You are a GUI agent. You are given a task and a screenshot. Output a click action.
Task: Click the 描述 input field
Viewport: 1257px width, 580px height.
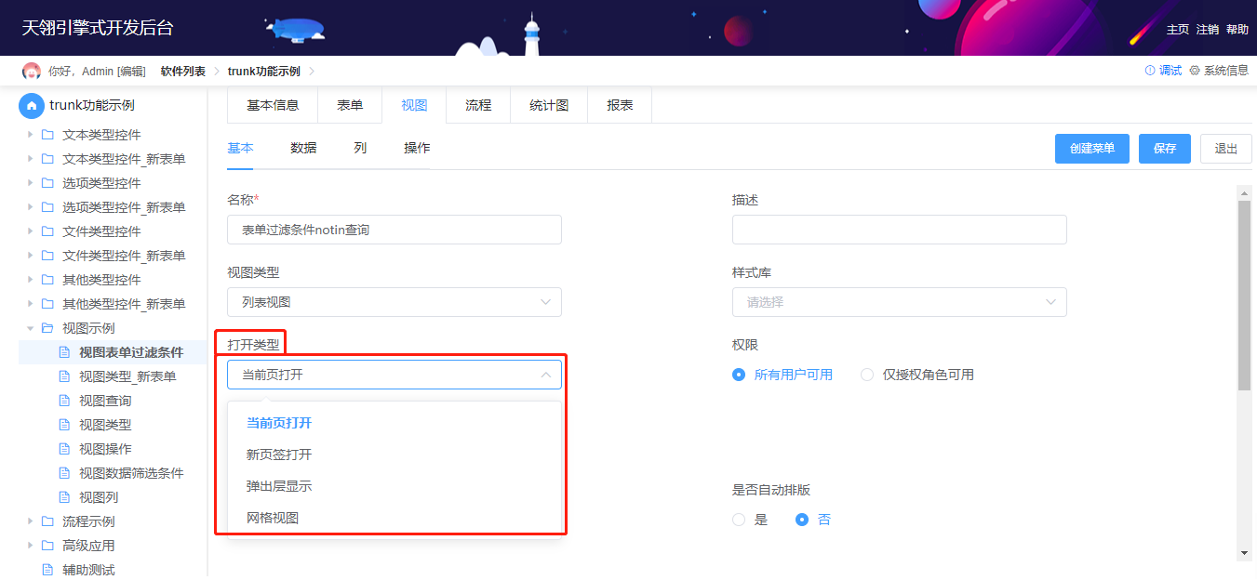click(x=899, y=230)
